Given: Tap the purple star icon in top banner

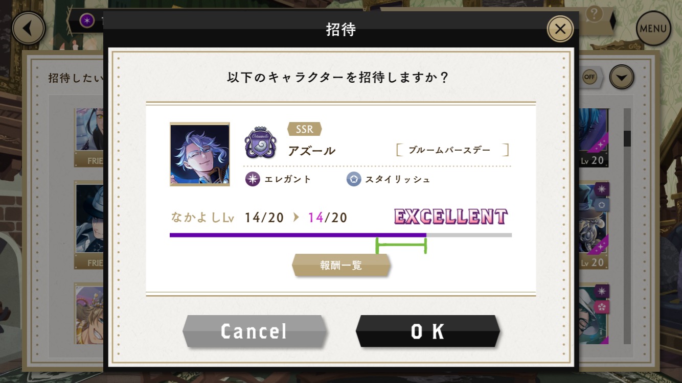Looking at the screenshot, I should point(87,21).
